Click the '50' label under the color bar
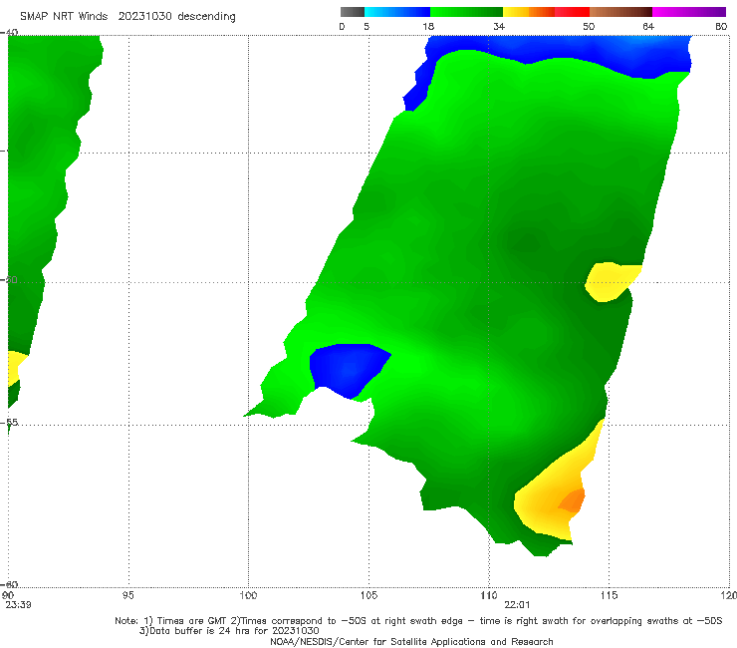The image size is (737, 648). (589, 27)
